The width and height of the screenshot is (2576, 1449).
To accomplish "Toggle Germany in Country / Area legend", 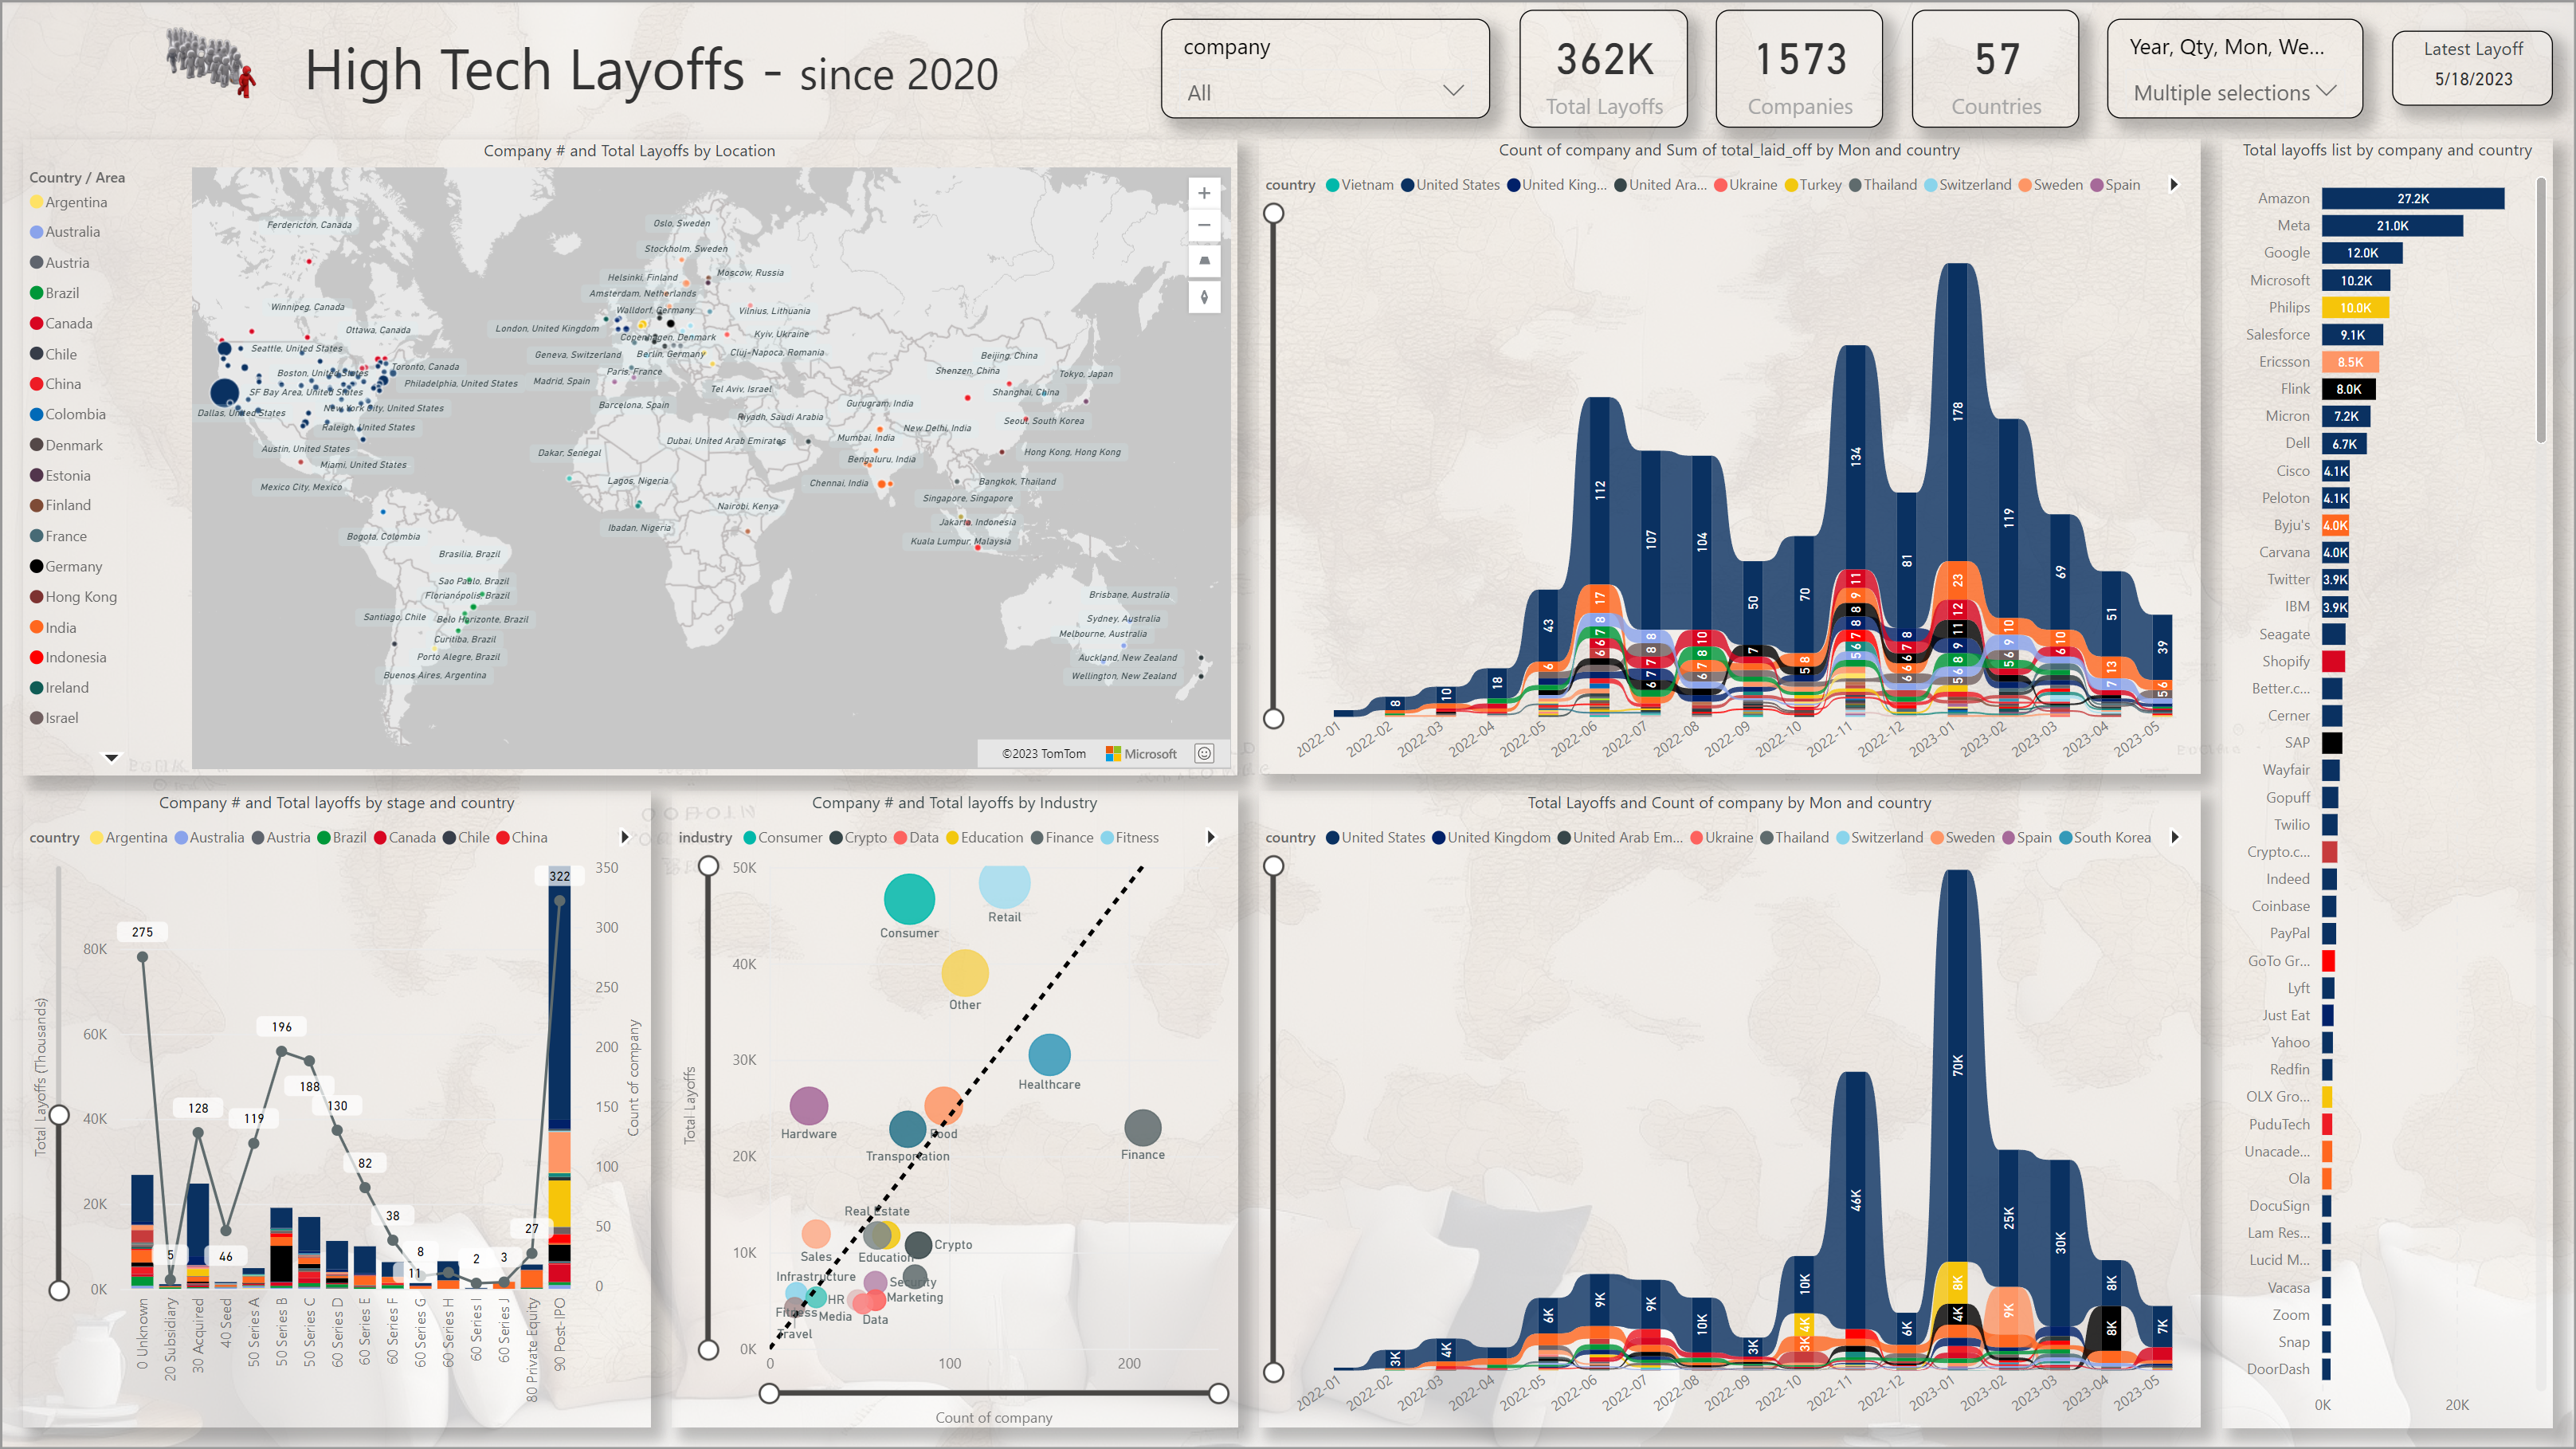I will click(73, 566).
